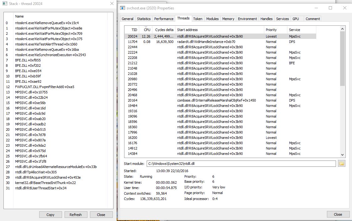The width and height of the screenshot is (352, 221).
Task: Minimize the svchost.exe Properties window
Action: tap(316, 8)
